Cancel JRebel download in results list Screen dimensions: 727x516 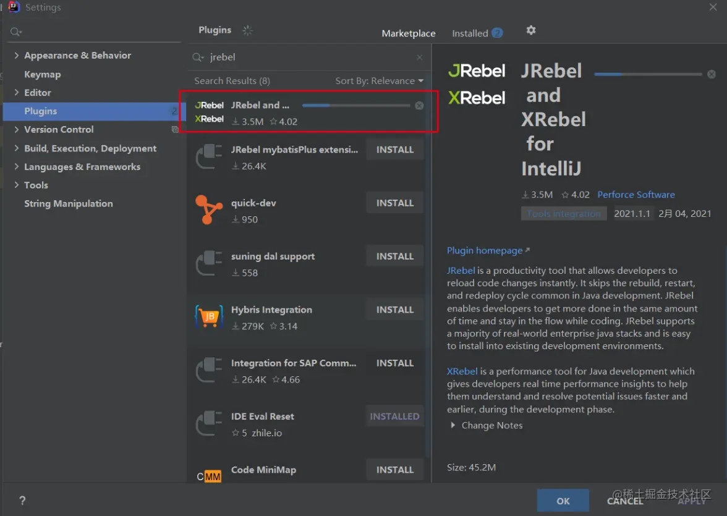click(419, 106)
